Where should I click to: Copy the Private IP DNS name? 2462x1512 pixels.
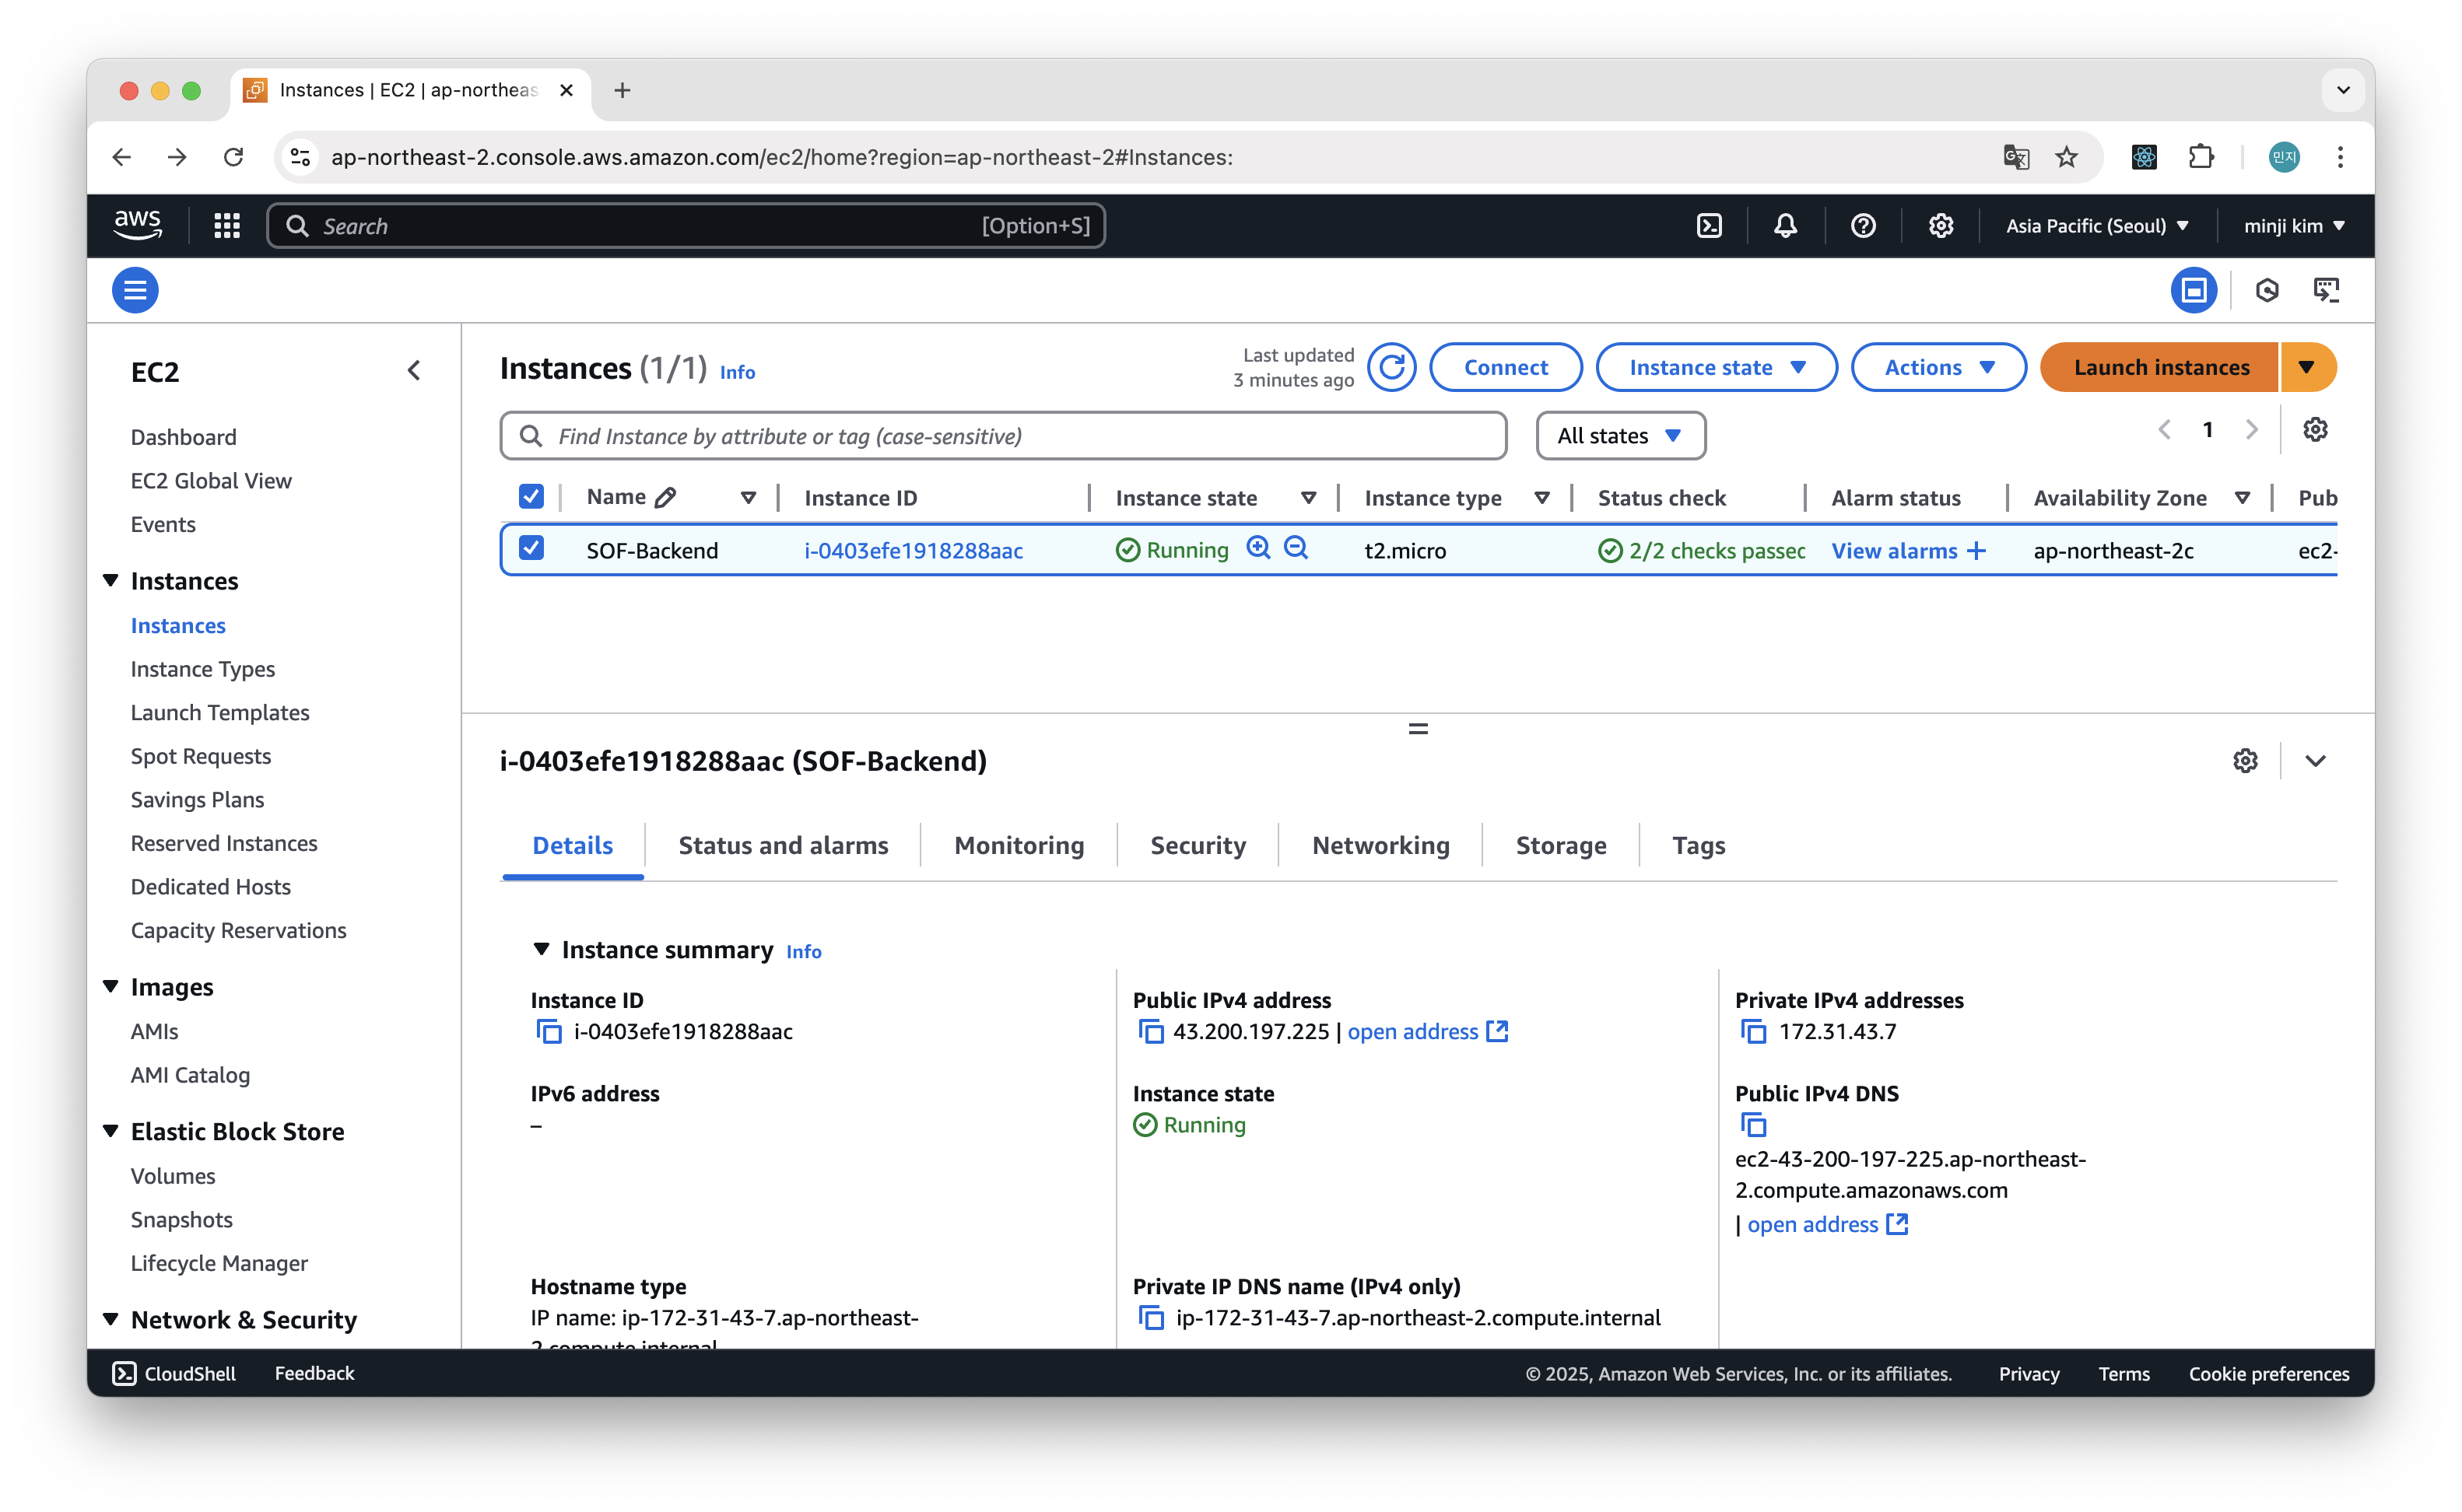pyautogui.click(x=1152, y=1318)
